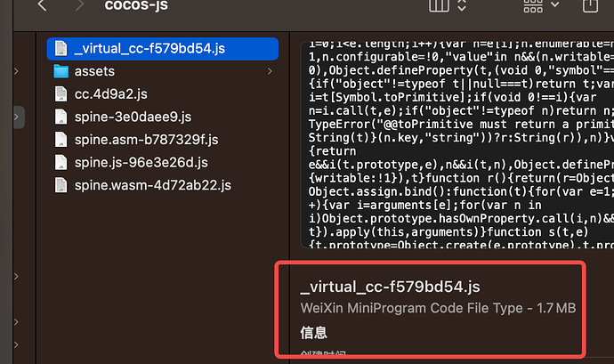614x364 pixels.
Task: Click the cocos-js window title
Action: tap(136, 5)
